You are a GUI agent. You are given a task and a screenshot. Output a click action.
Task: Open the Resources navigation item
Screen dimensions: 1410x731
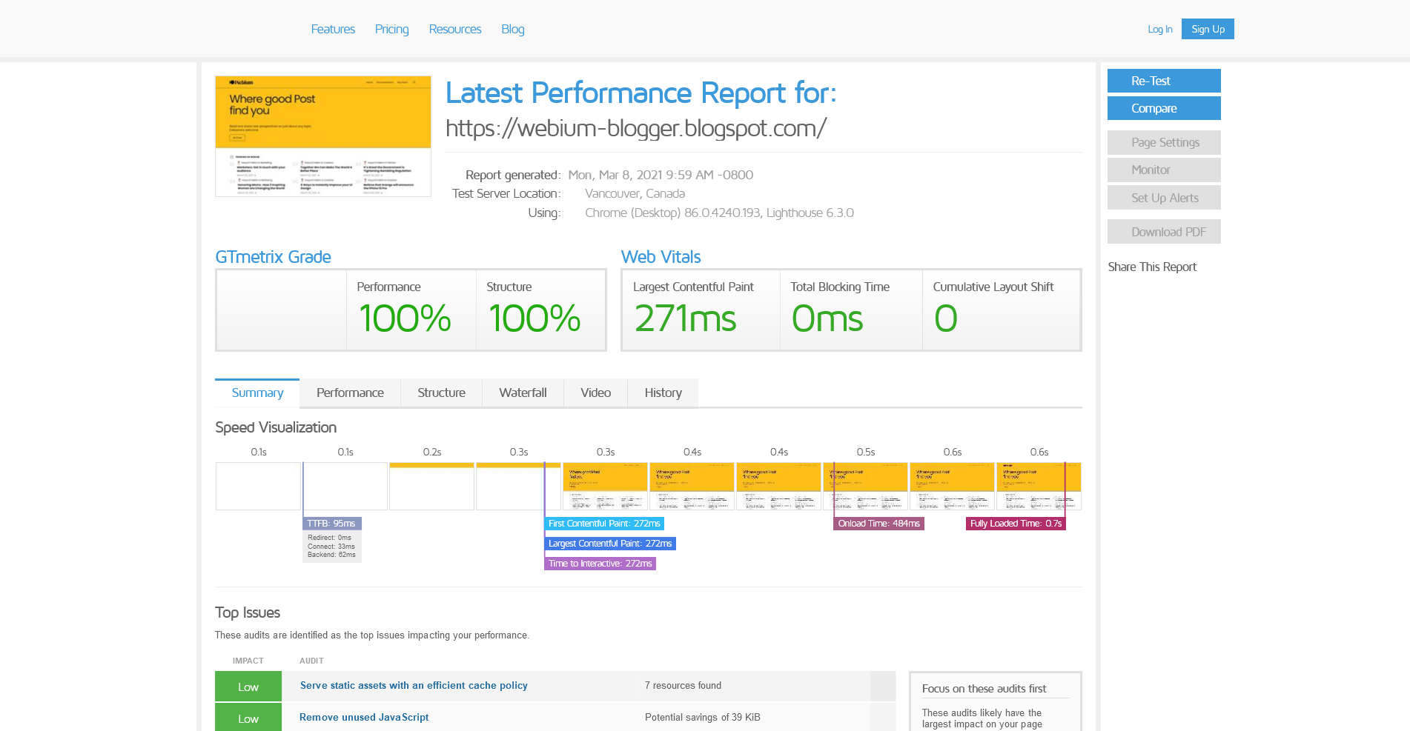click(x=454, y=29)
